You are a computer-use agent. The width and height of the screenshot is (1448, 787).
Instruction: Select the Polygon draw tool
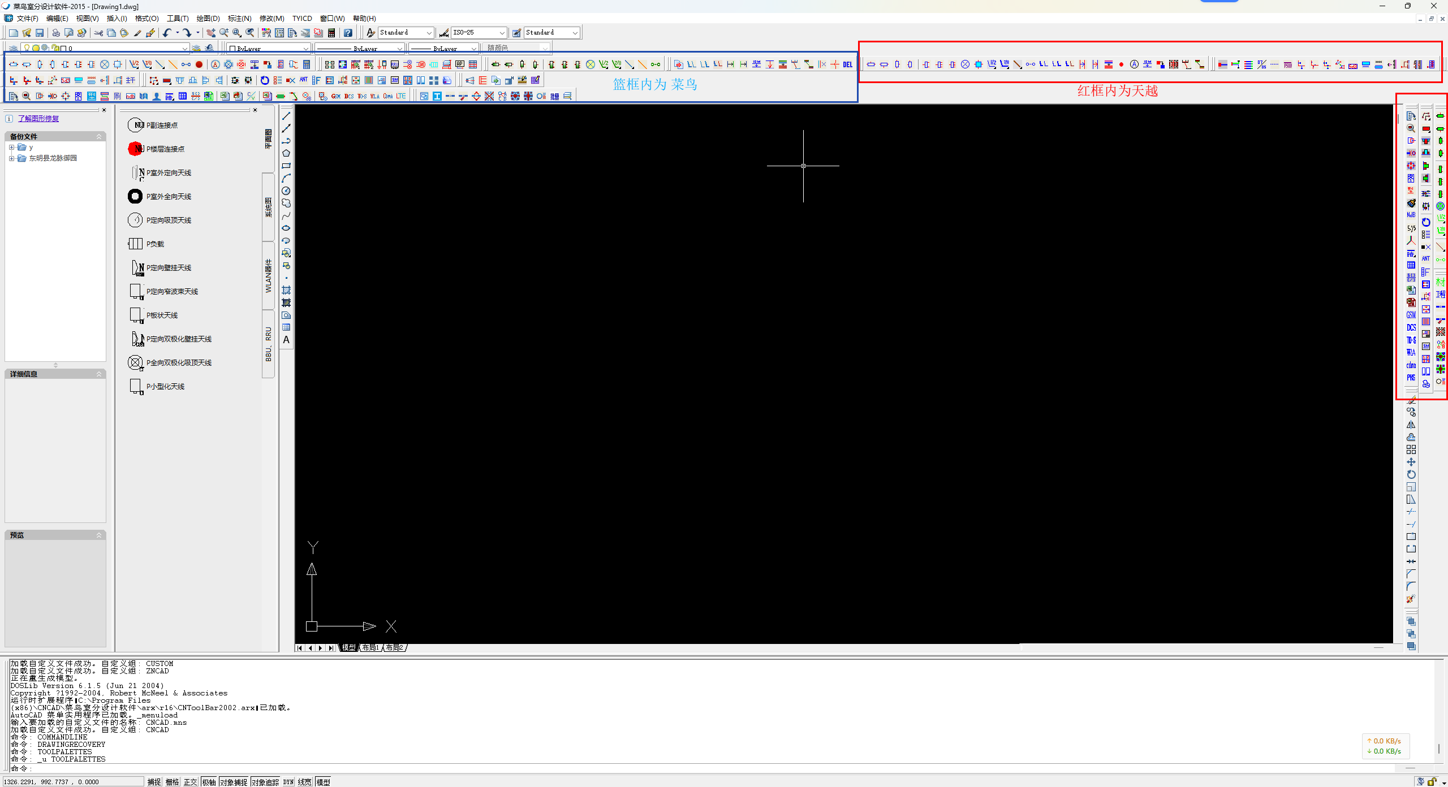[x=286, y=153]
